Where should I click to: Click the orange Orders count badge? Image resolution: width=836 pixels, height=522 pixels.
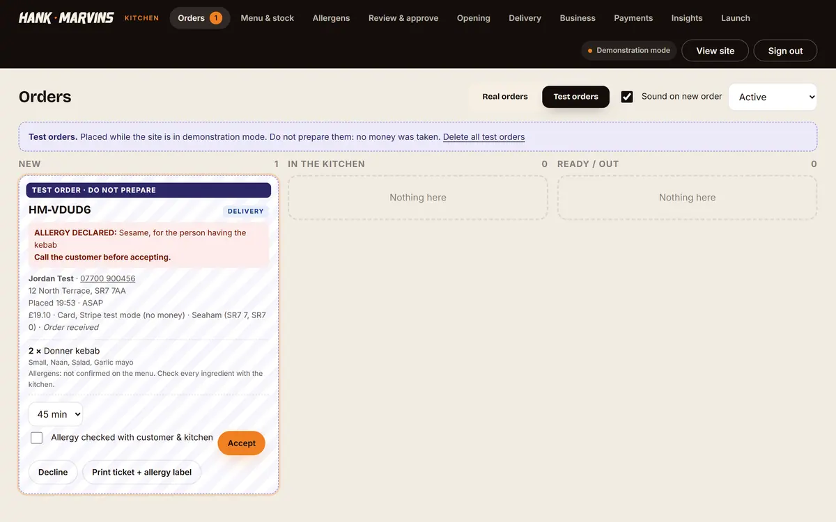point(216,18)
